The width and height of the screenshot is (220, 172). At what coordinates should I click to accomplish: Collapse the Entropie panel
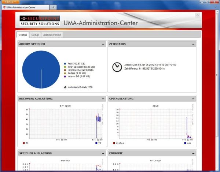[193, 153]
